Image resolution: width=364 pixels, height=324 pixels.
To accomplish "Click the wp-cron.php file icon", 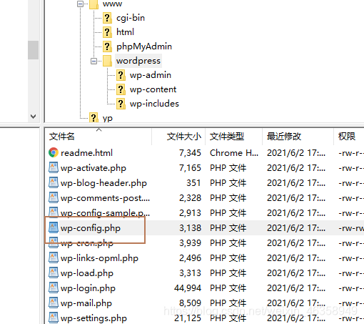I will (x=54, y=242).
